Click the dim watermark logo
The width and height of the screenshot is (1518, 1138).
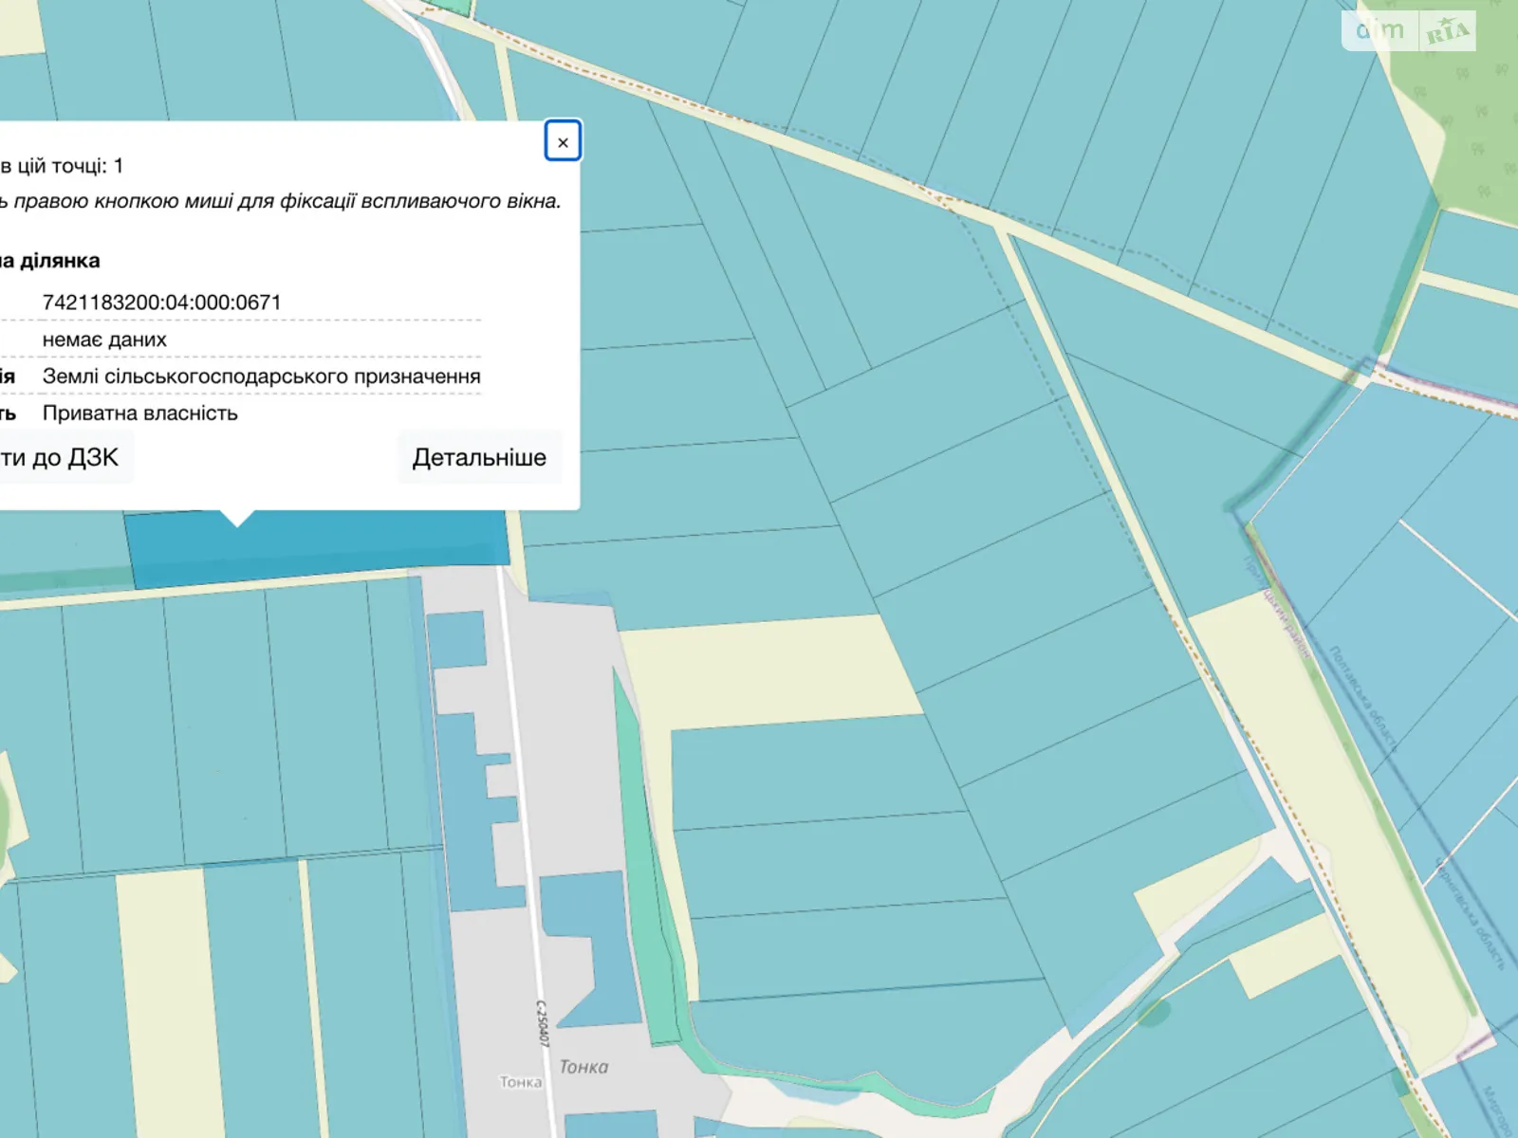click(1379, 30)
